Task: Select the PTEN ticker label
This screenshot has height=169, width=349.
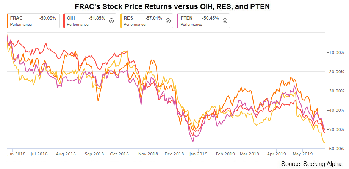Action: coord(185,18)
